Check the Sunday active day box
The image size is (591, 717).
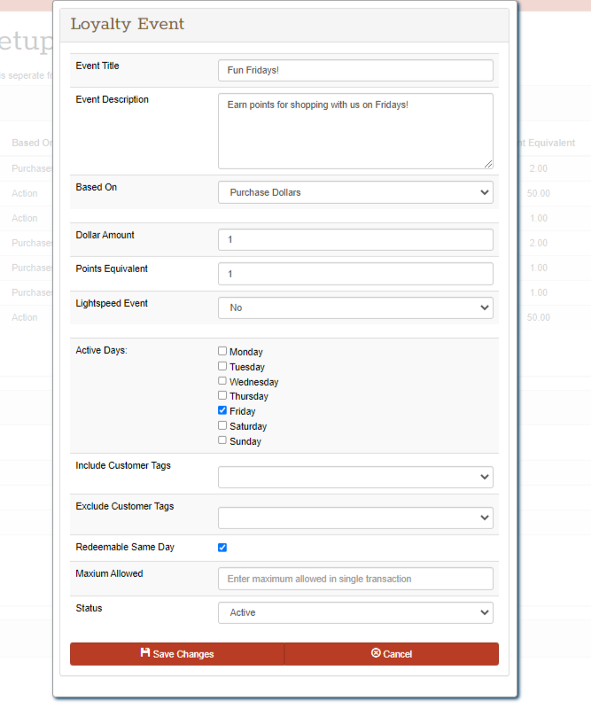[222, 440]
